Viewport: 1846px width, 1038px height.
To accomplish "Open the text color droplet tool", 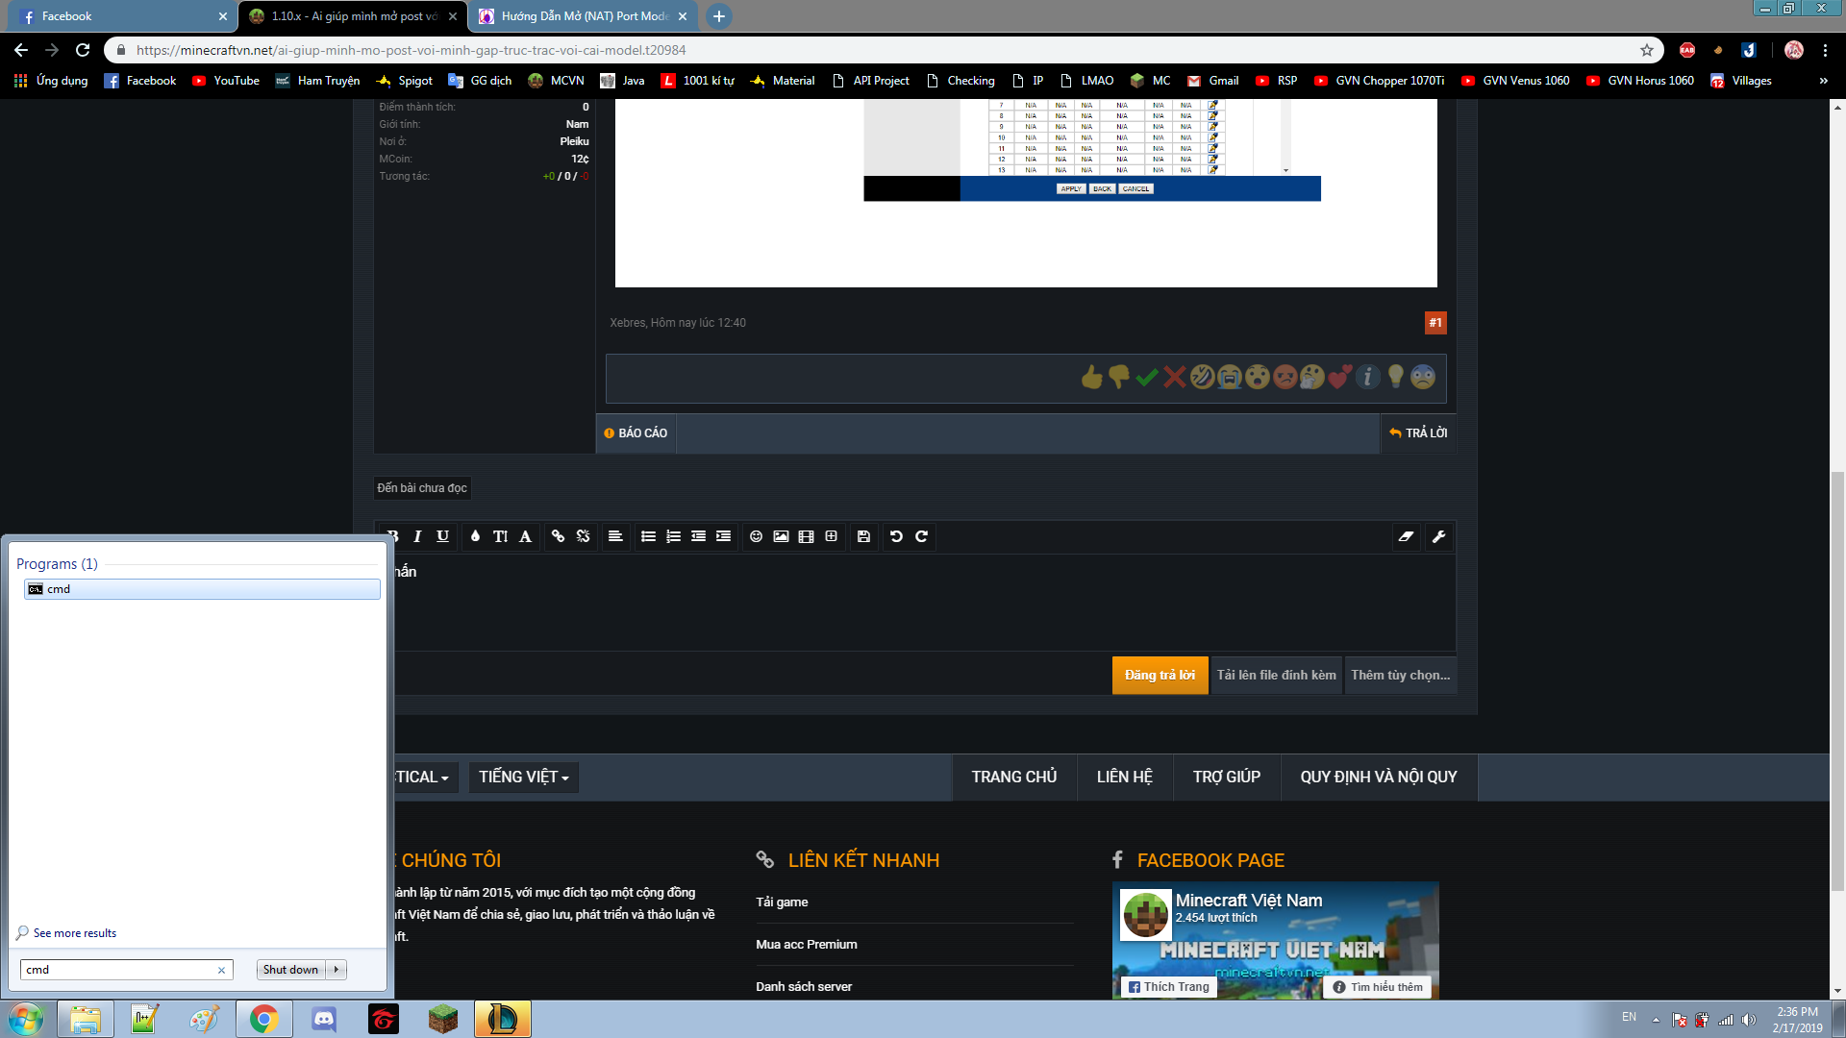I will pos(475,536).
